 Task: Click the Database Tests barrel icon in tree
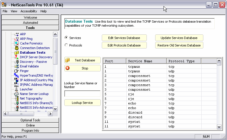pos(17,52)
